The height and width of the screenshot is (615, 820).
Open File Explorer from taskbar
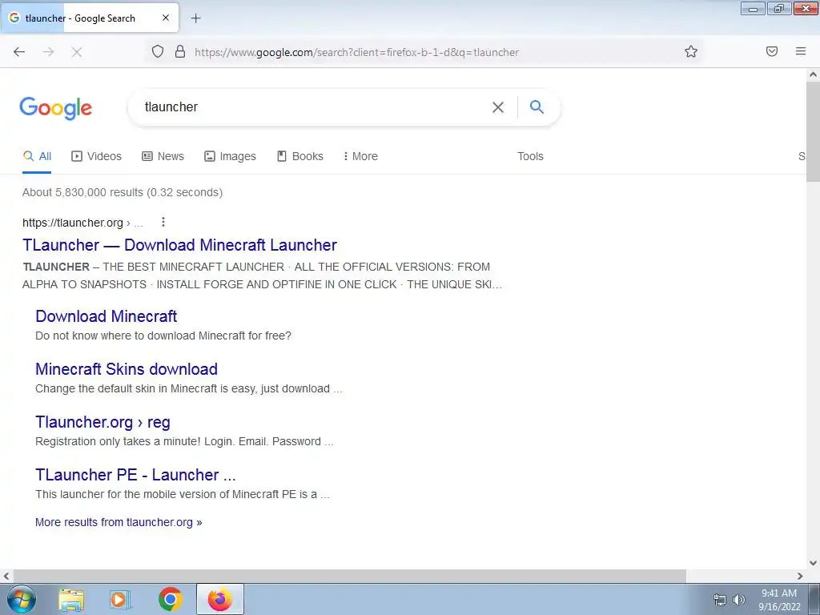click(x=71, y=600)
